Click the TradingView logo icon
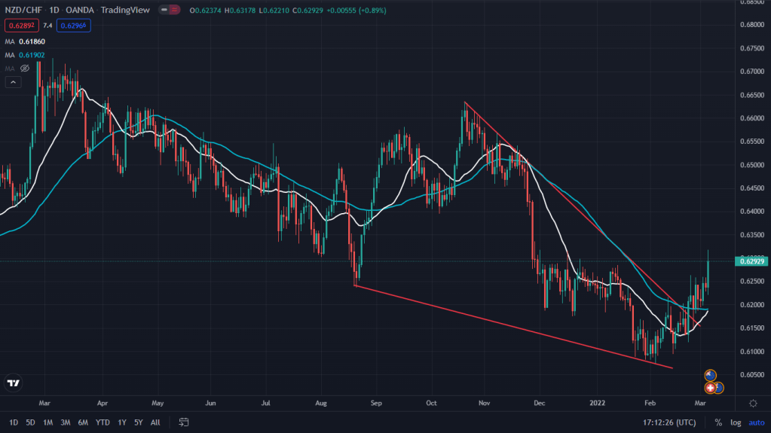 coord(13,383)
